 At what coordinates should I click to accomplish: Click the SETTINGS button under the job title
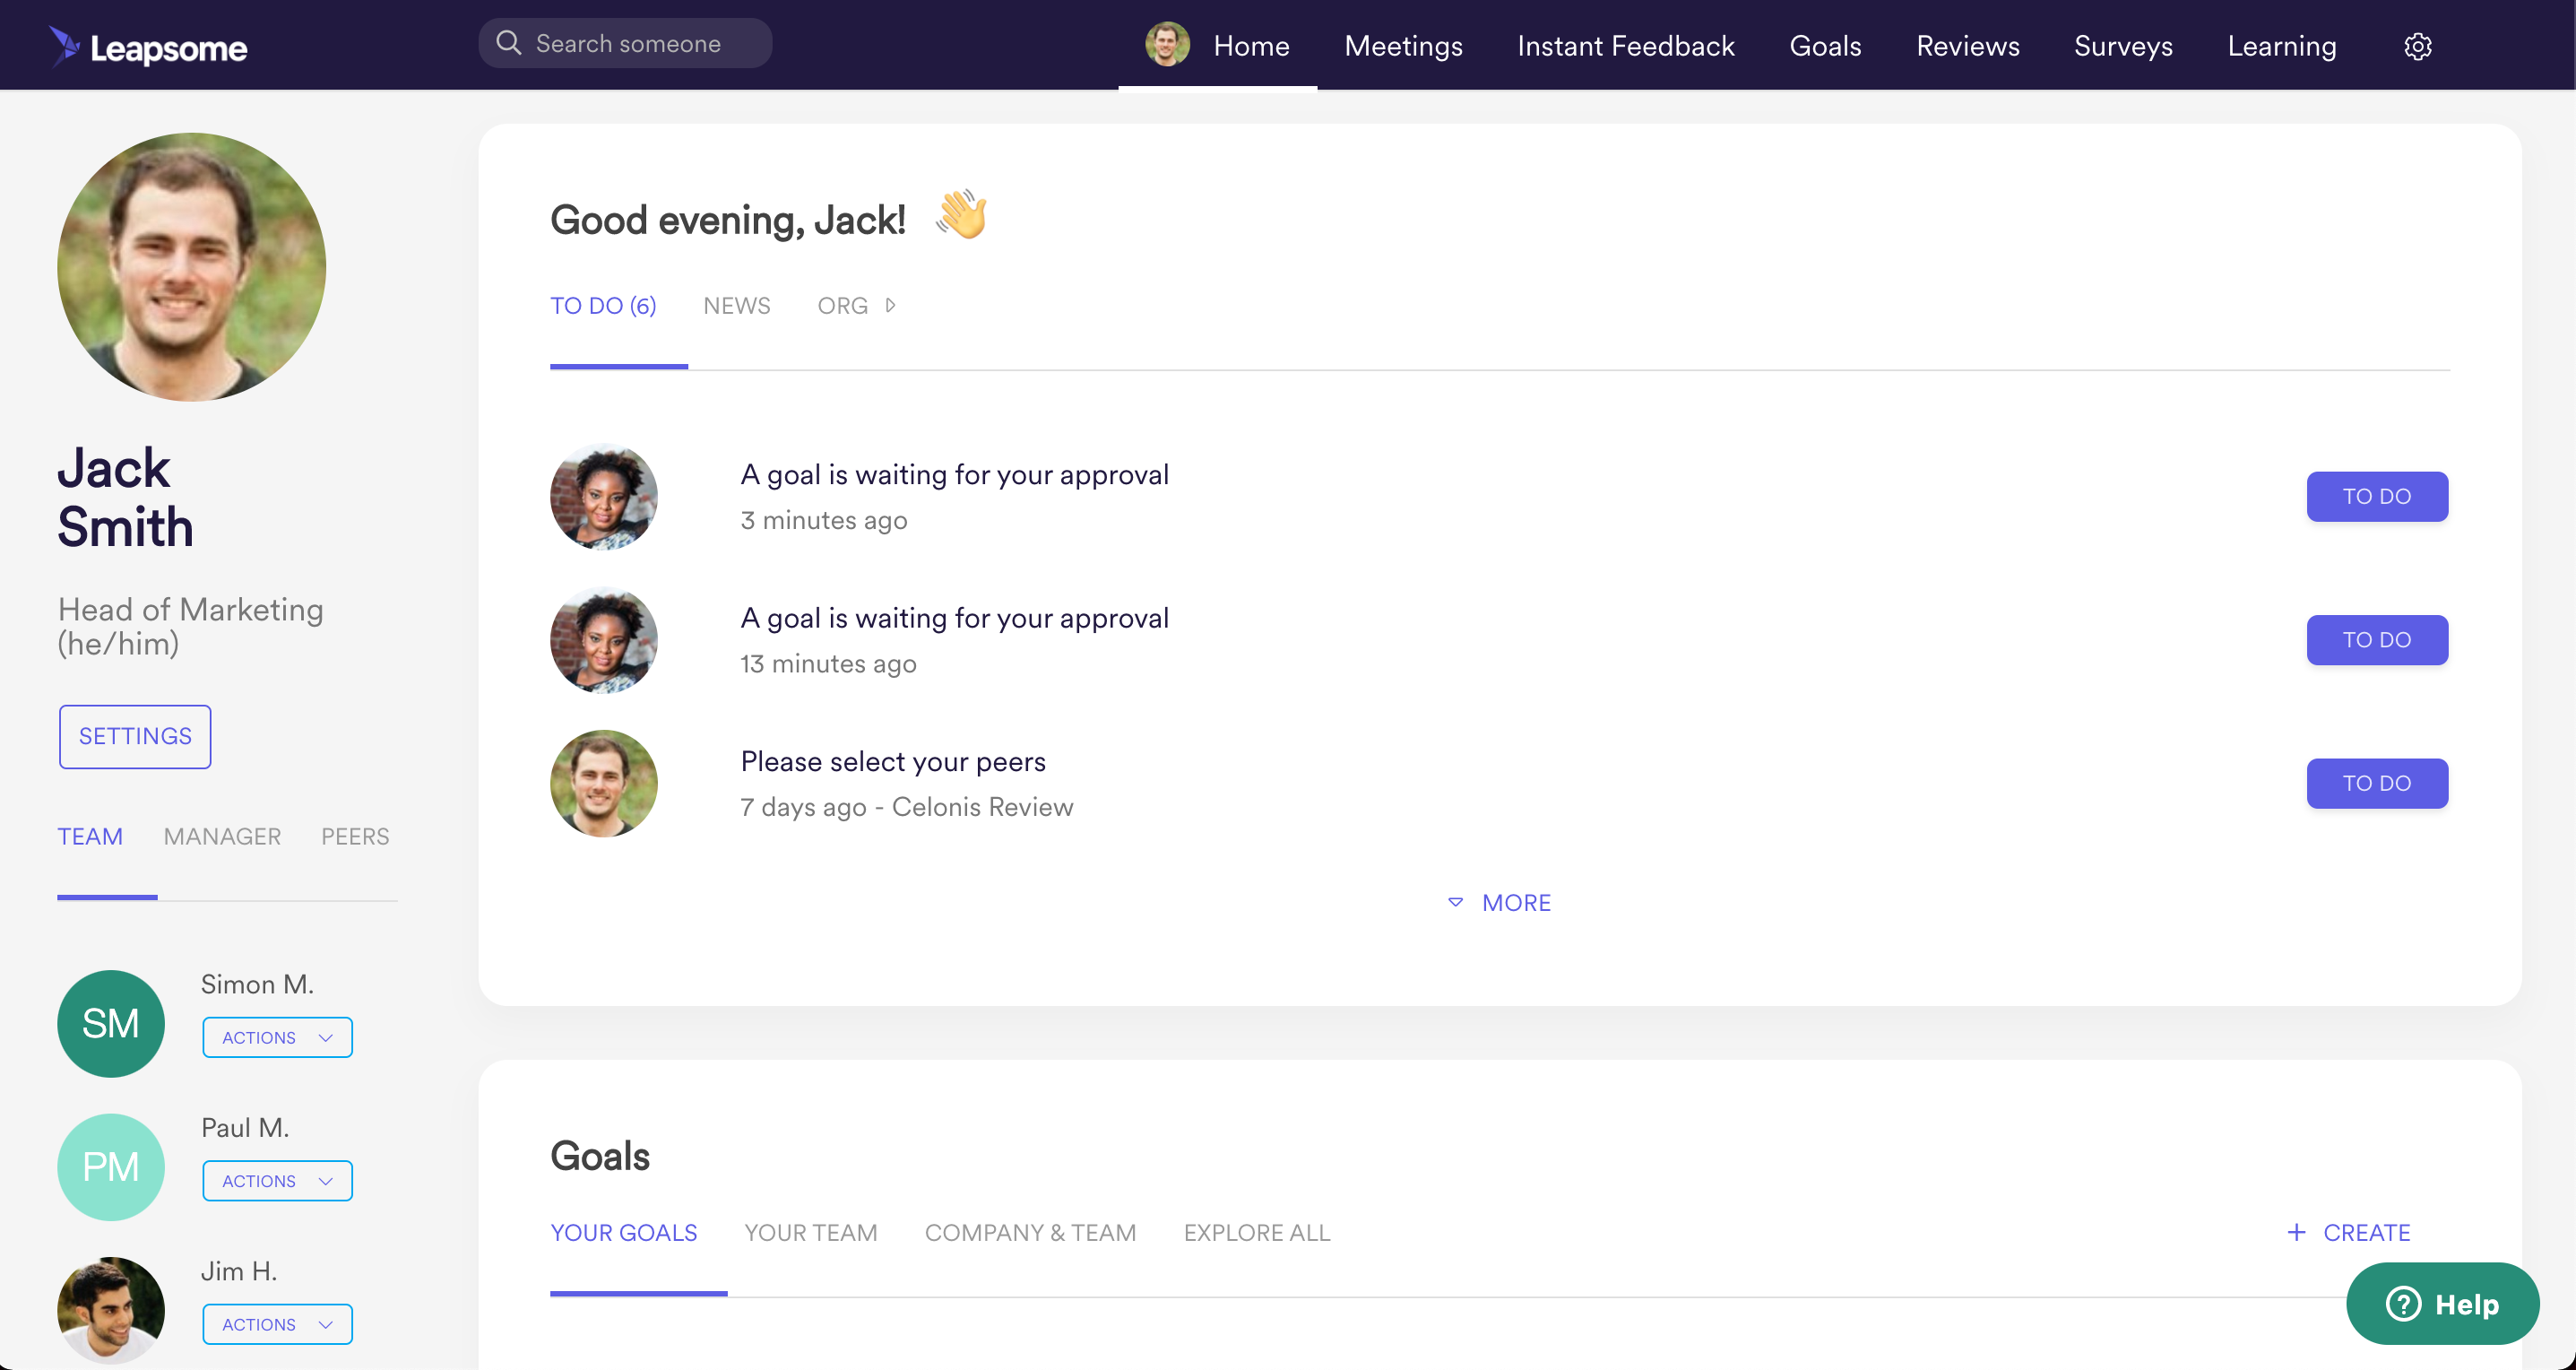[x=134, y=736]
